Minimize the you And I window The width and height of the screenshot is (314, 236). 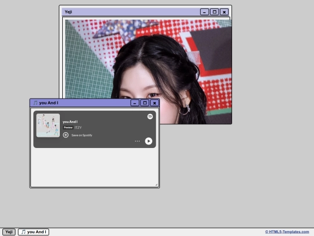coord(135,103)
